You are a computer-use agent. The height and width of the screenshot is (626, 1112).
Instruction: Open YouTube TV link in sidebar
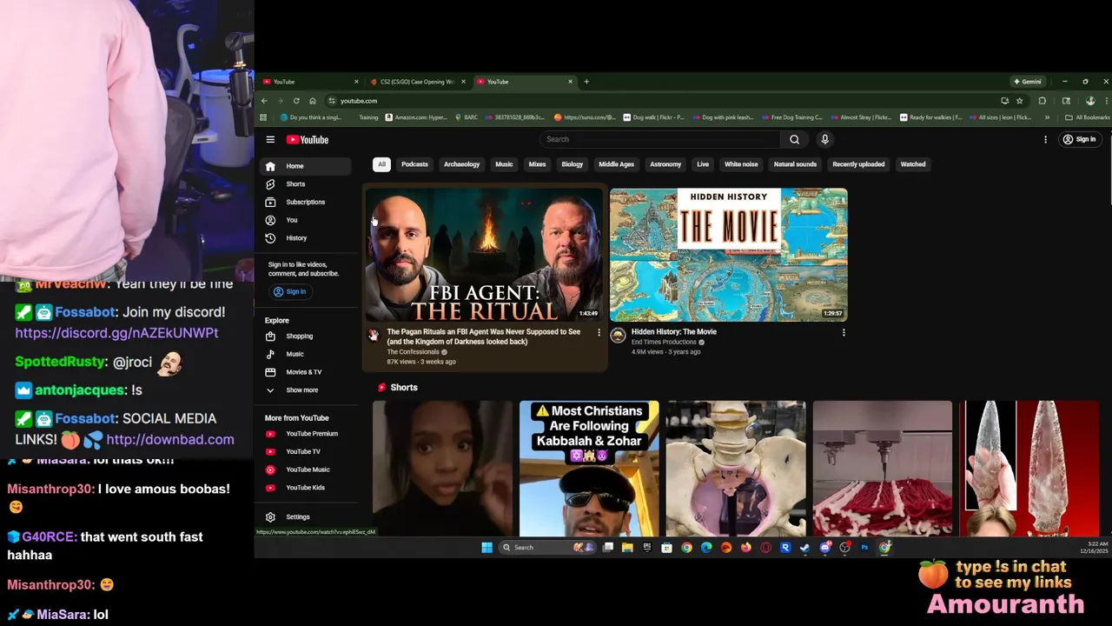[x=305, y=451]
